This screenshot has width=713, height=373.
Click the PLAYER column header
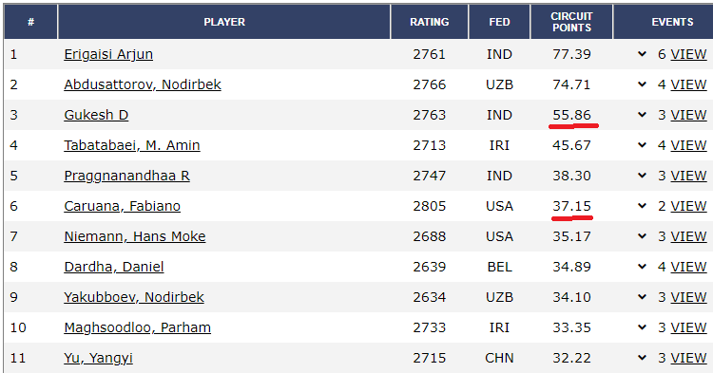(224, 22)
